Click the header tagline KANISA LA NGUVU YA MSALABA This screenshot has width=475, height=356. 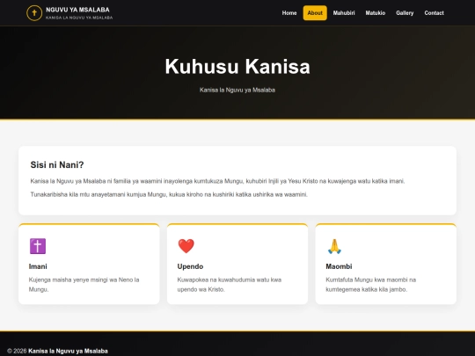click(79, 18)
